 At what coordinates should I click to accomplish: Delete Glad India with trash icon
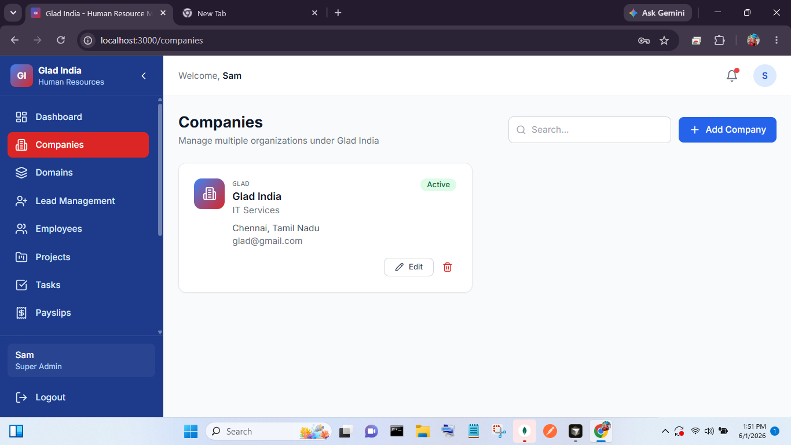click(x=447, y=267)
